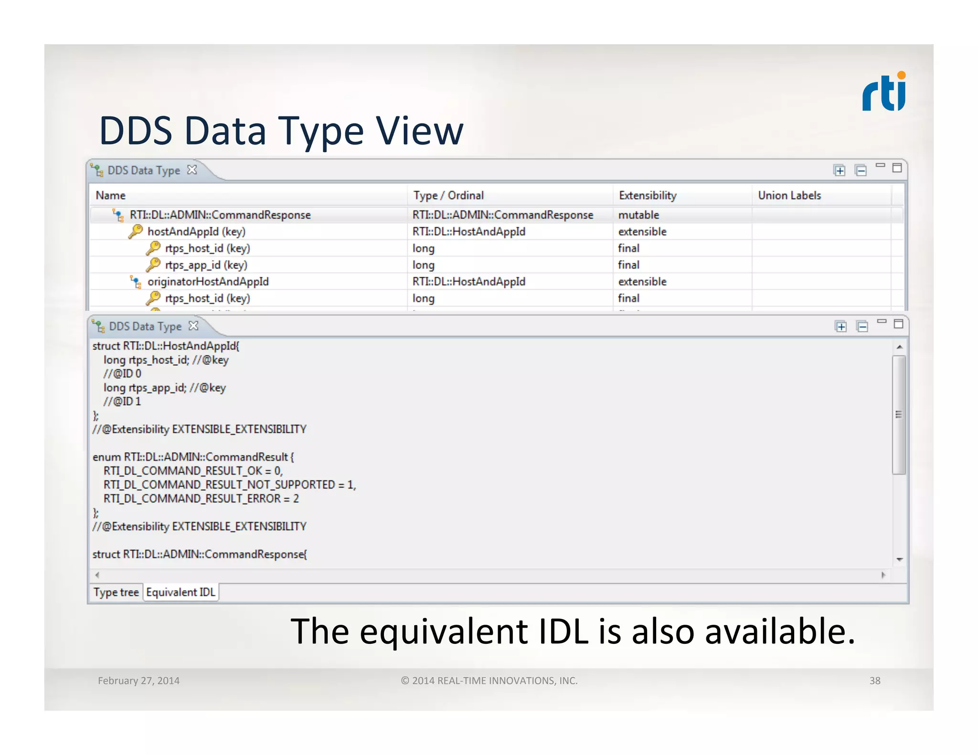The height and width of the screenshot is (755, 978).
Task: Click the '//@ID 1' comment line
Action: point(122,401)
